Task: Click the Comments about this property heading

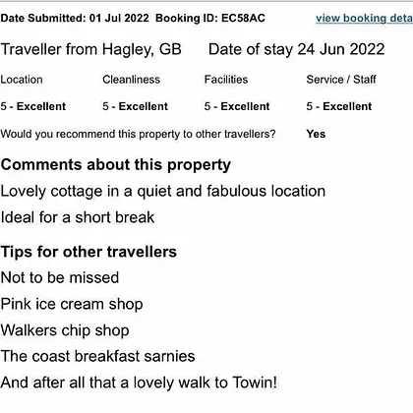Action: [x=116, y=165]
